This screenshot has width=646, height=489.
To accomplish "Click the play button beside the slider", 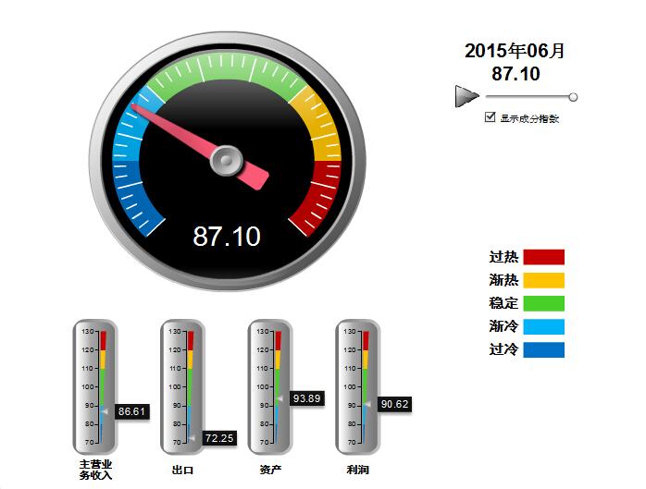I will coord(466,95).
